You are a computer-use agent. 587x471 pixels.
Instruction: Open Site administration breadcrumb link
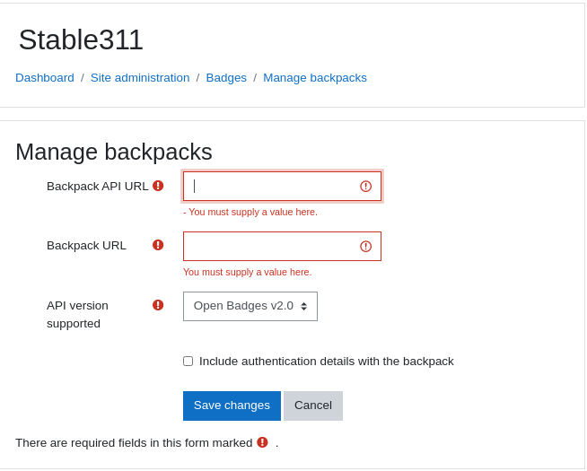pos(140,78)
